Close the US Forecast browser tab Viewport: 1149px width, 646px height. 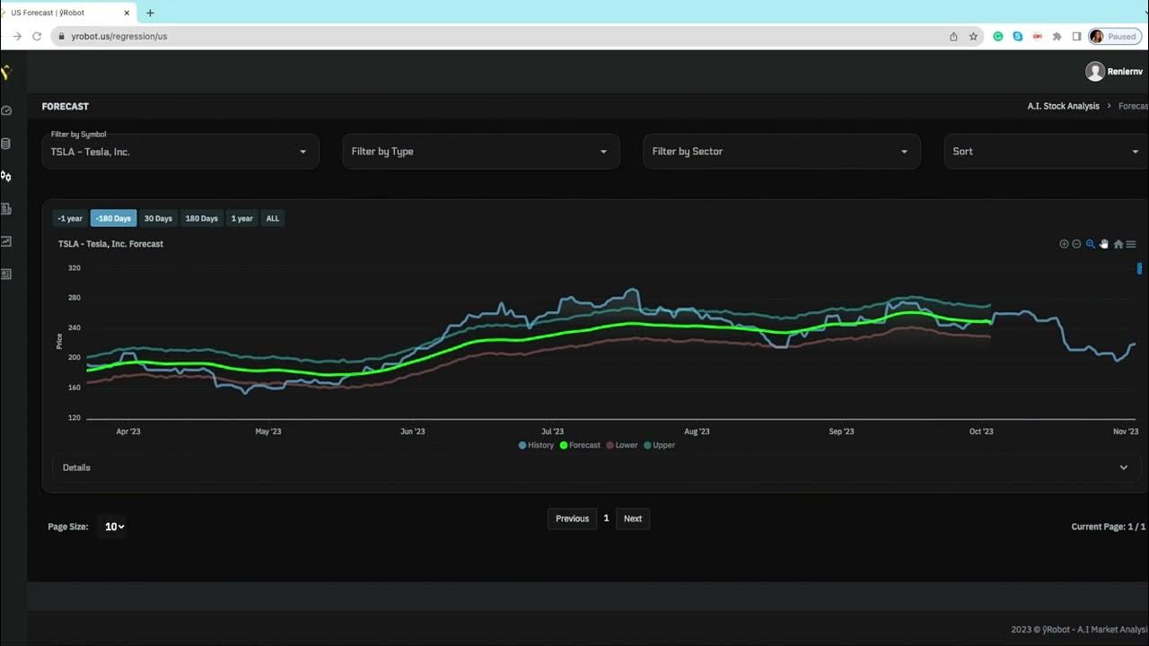point(127,13)
